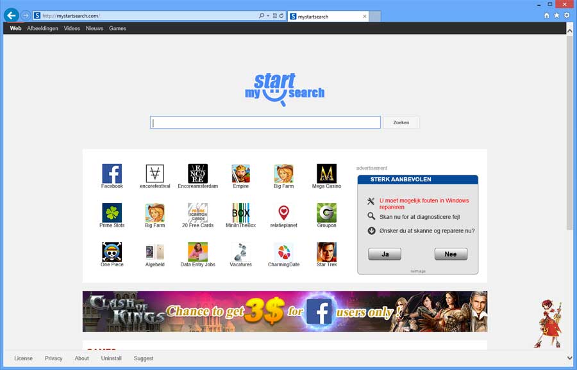The height and width of the screenshot is (370, 577).
Task: Open the Algebeld phone icon
Action: [155, 252]
